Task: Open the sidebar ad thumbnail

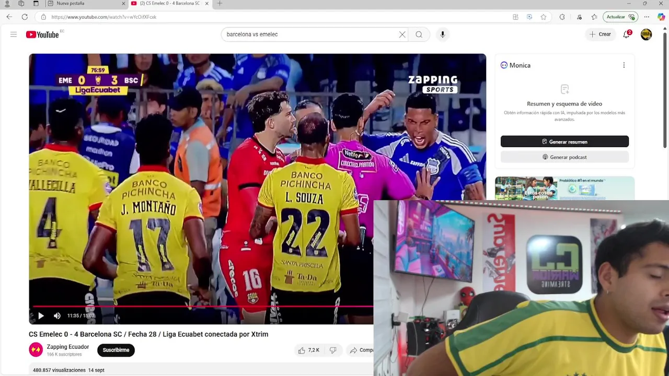Action: 526,188
